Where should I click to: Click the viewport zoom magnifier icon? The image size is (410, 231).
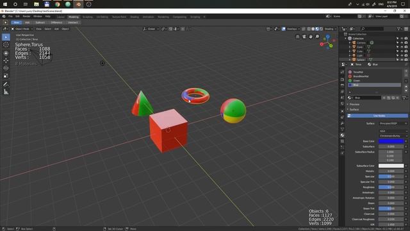click(x=317, y=37)
